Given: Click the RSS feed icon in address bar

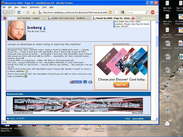Looking at the screenshot, I should [x=110, y=12].
